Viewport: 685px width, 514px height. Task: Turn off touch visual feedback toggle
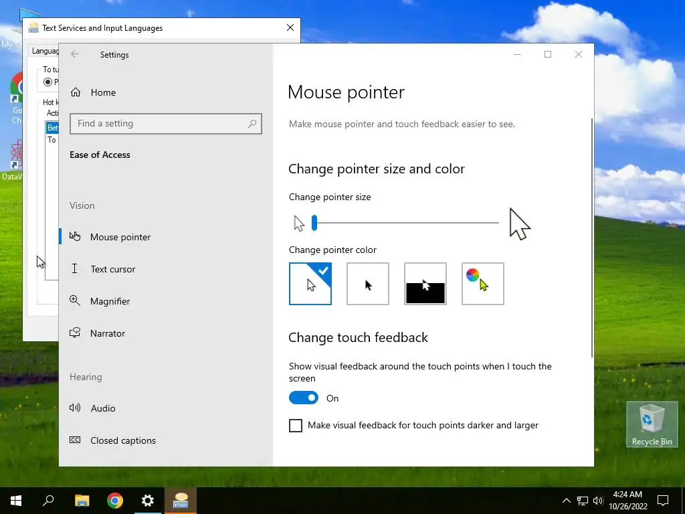point(304,398)
